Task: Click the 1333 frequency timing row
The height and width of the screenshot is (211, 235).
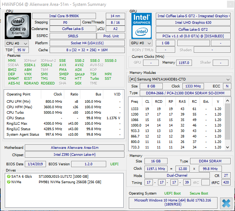Action: point(176,109)
